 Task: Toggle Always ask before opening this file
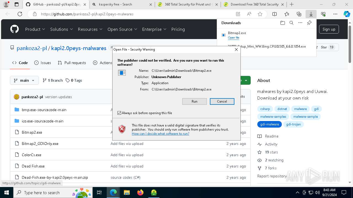point(119,113)
